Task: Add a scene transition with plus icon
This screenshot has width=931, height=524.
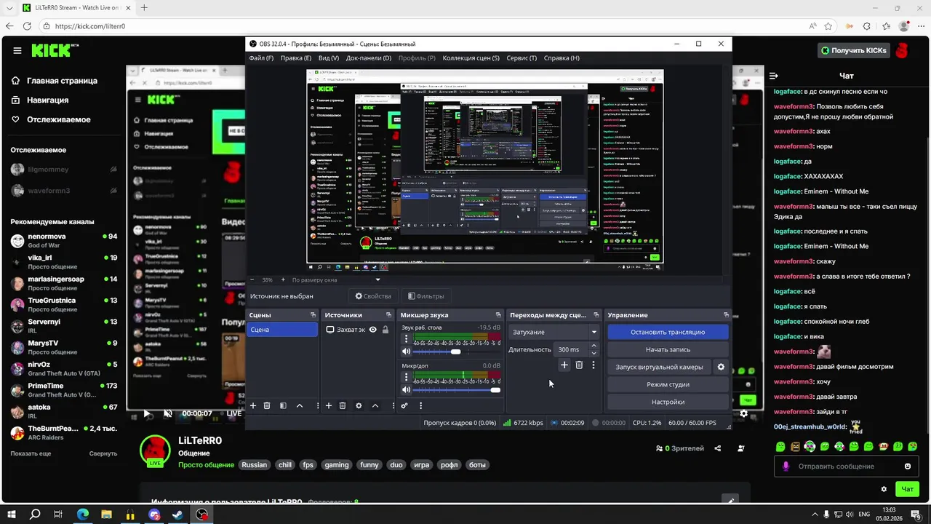Action: click(564, 365)
